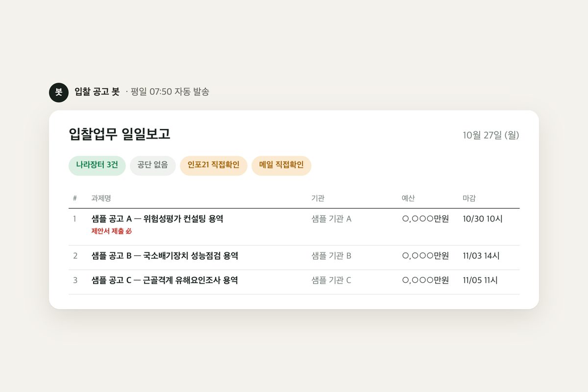Click the 기관 column header
Viewport: 588px width, 392px height.
click(x=318, y=198)
